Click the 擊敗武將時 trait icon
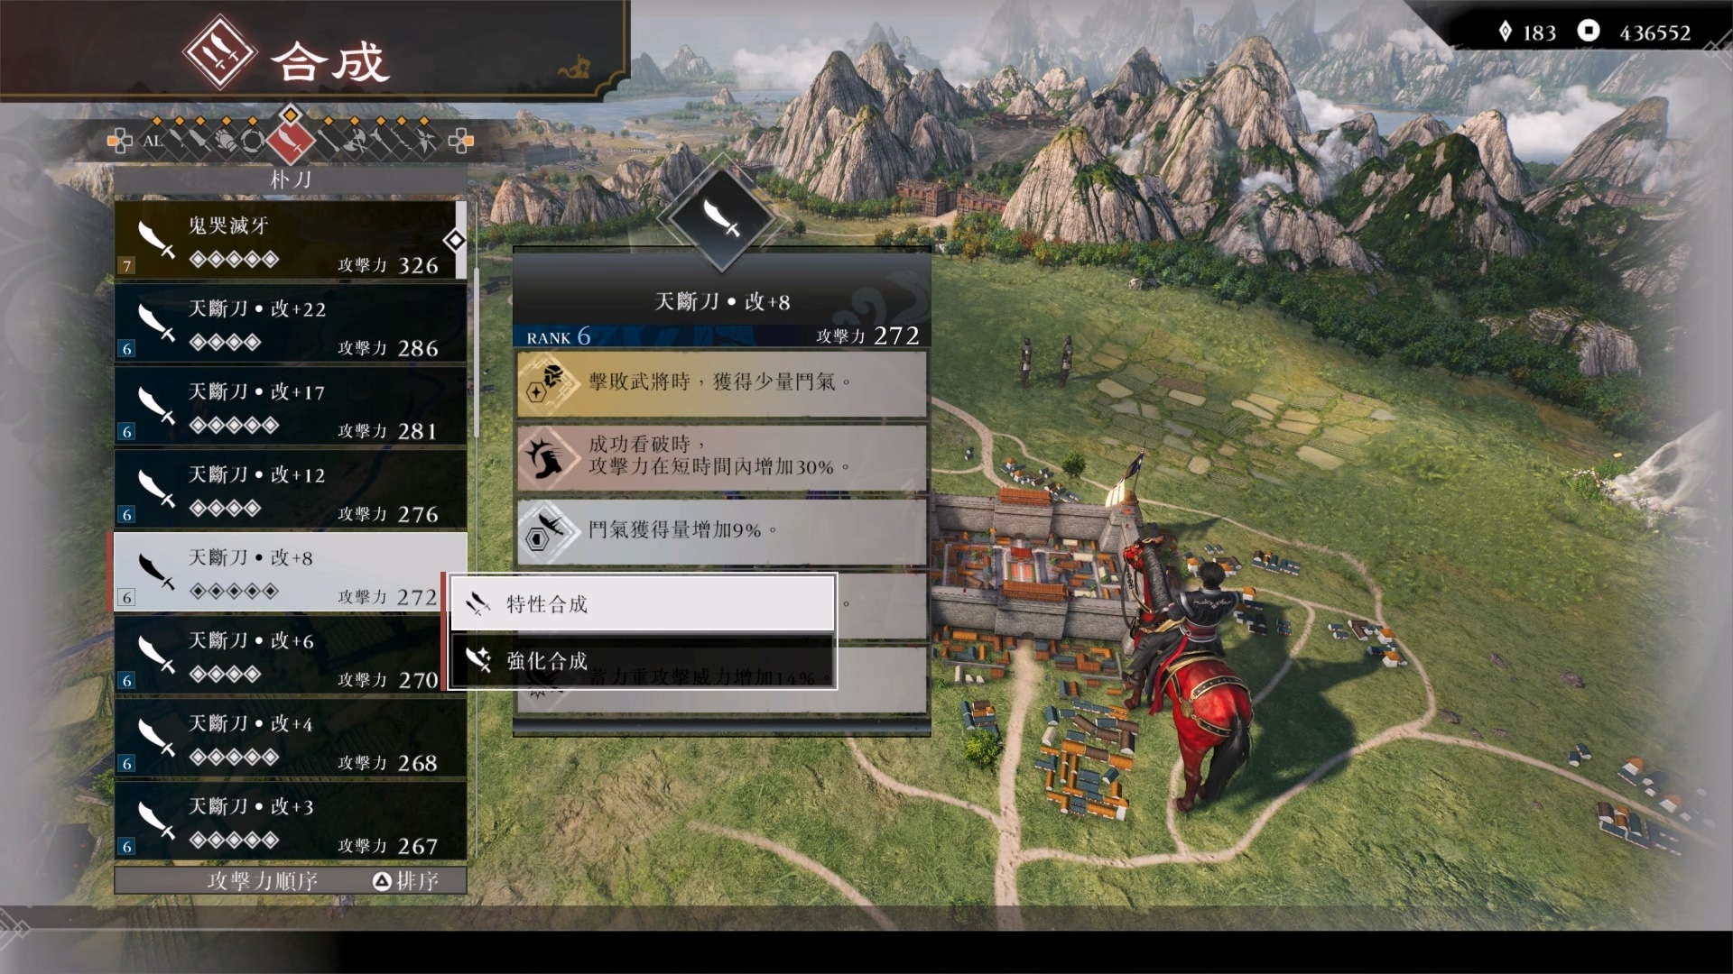This screenshot has height=974, width=1733. (546, 383)
